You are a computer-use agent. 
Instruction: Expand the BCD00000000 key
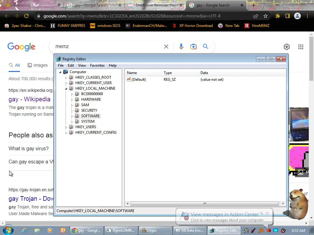coord(72,94)
